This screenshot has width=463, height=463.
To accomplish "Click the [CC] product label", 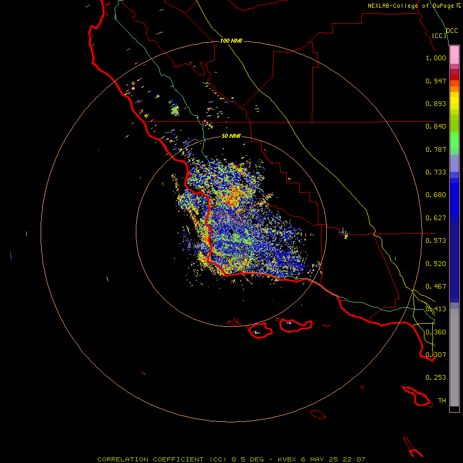I will (x=439, y=35).
